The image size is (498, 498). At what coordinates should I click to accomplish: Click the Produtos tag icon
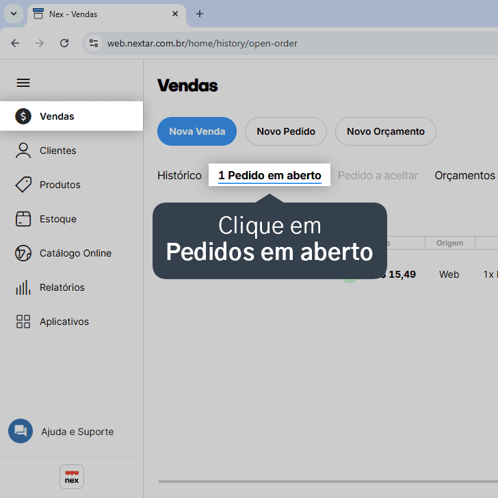coord(23,185)
